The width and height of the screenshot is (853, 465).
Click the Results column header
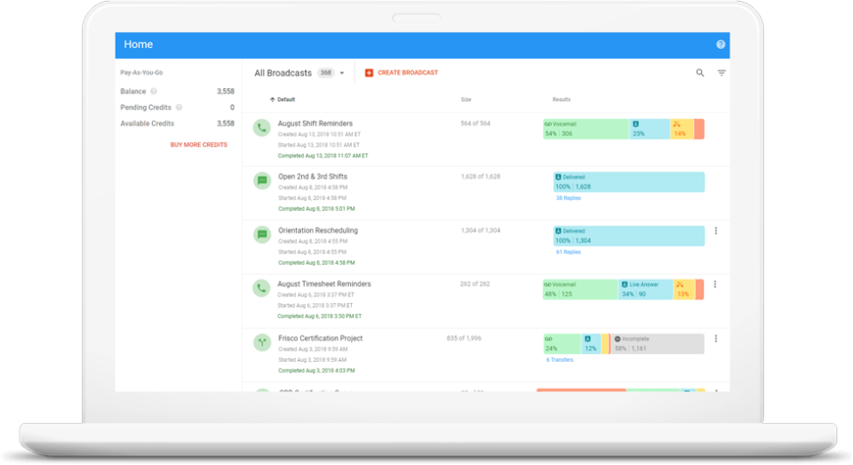pos(562,100)
